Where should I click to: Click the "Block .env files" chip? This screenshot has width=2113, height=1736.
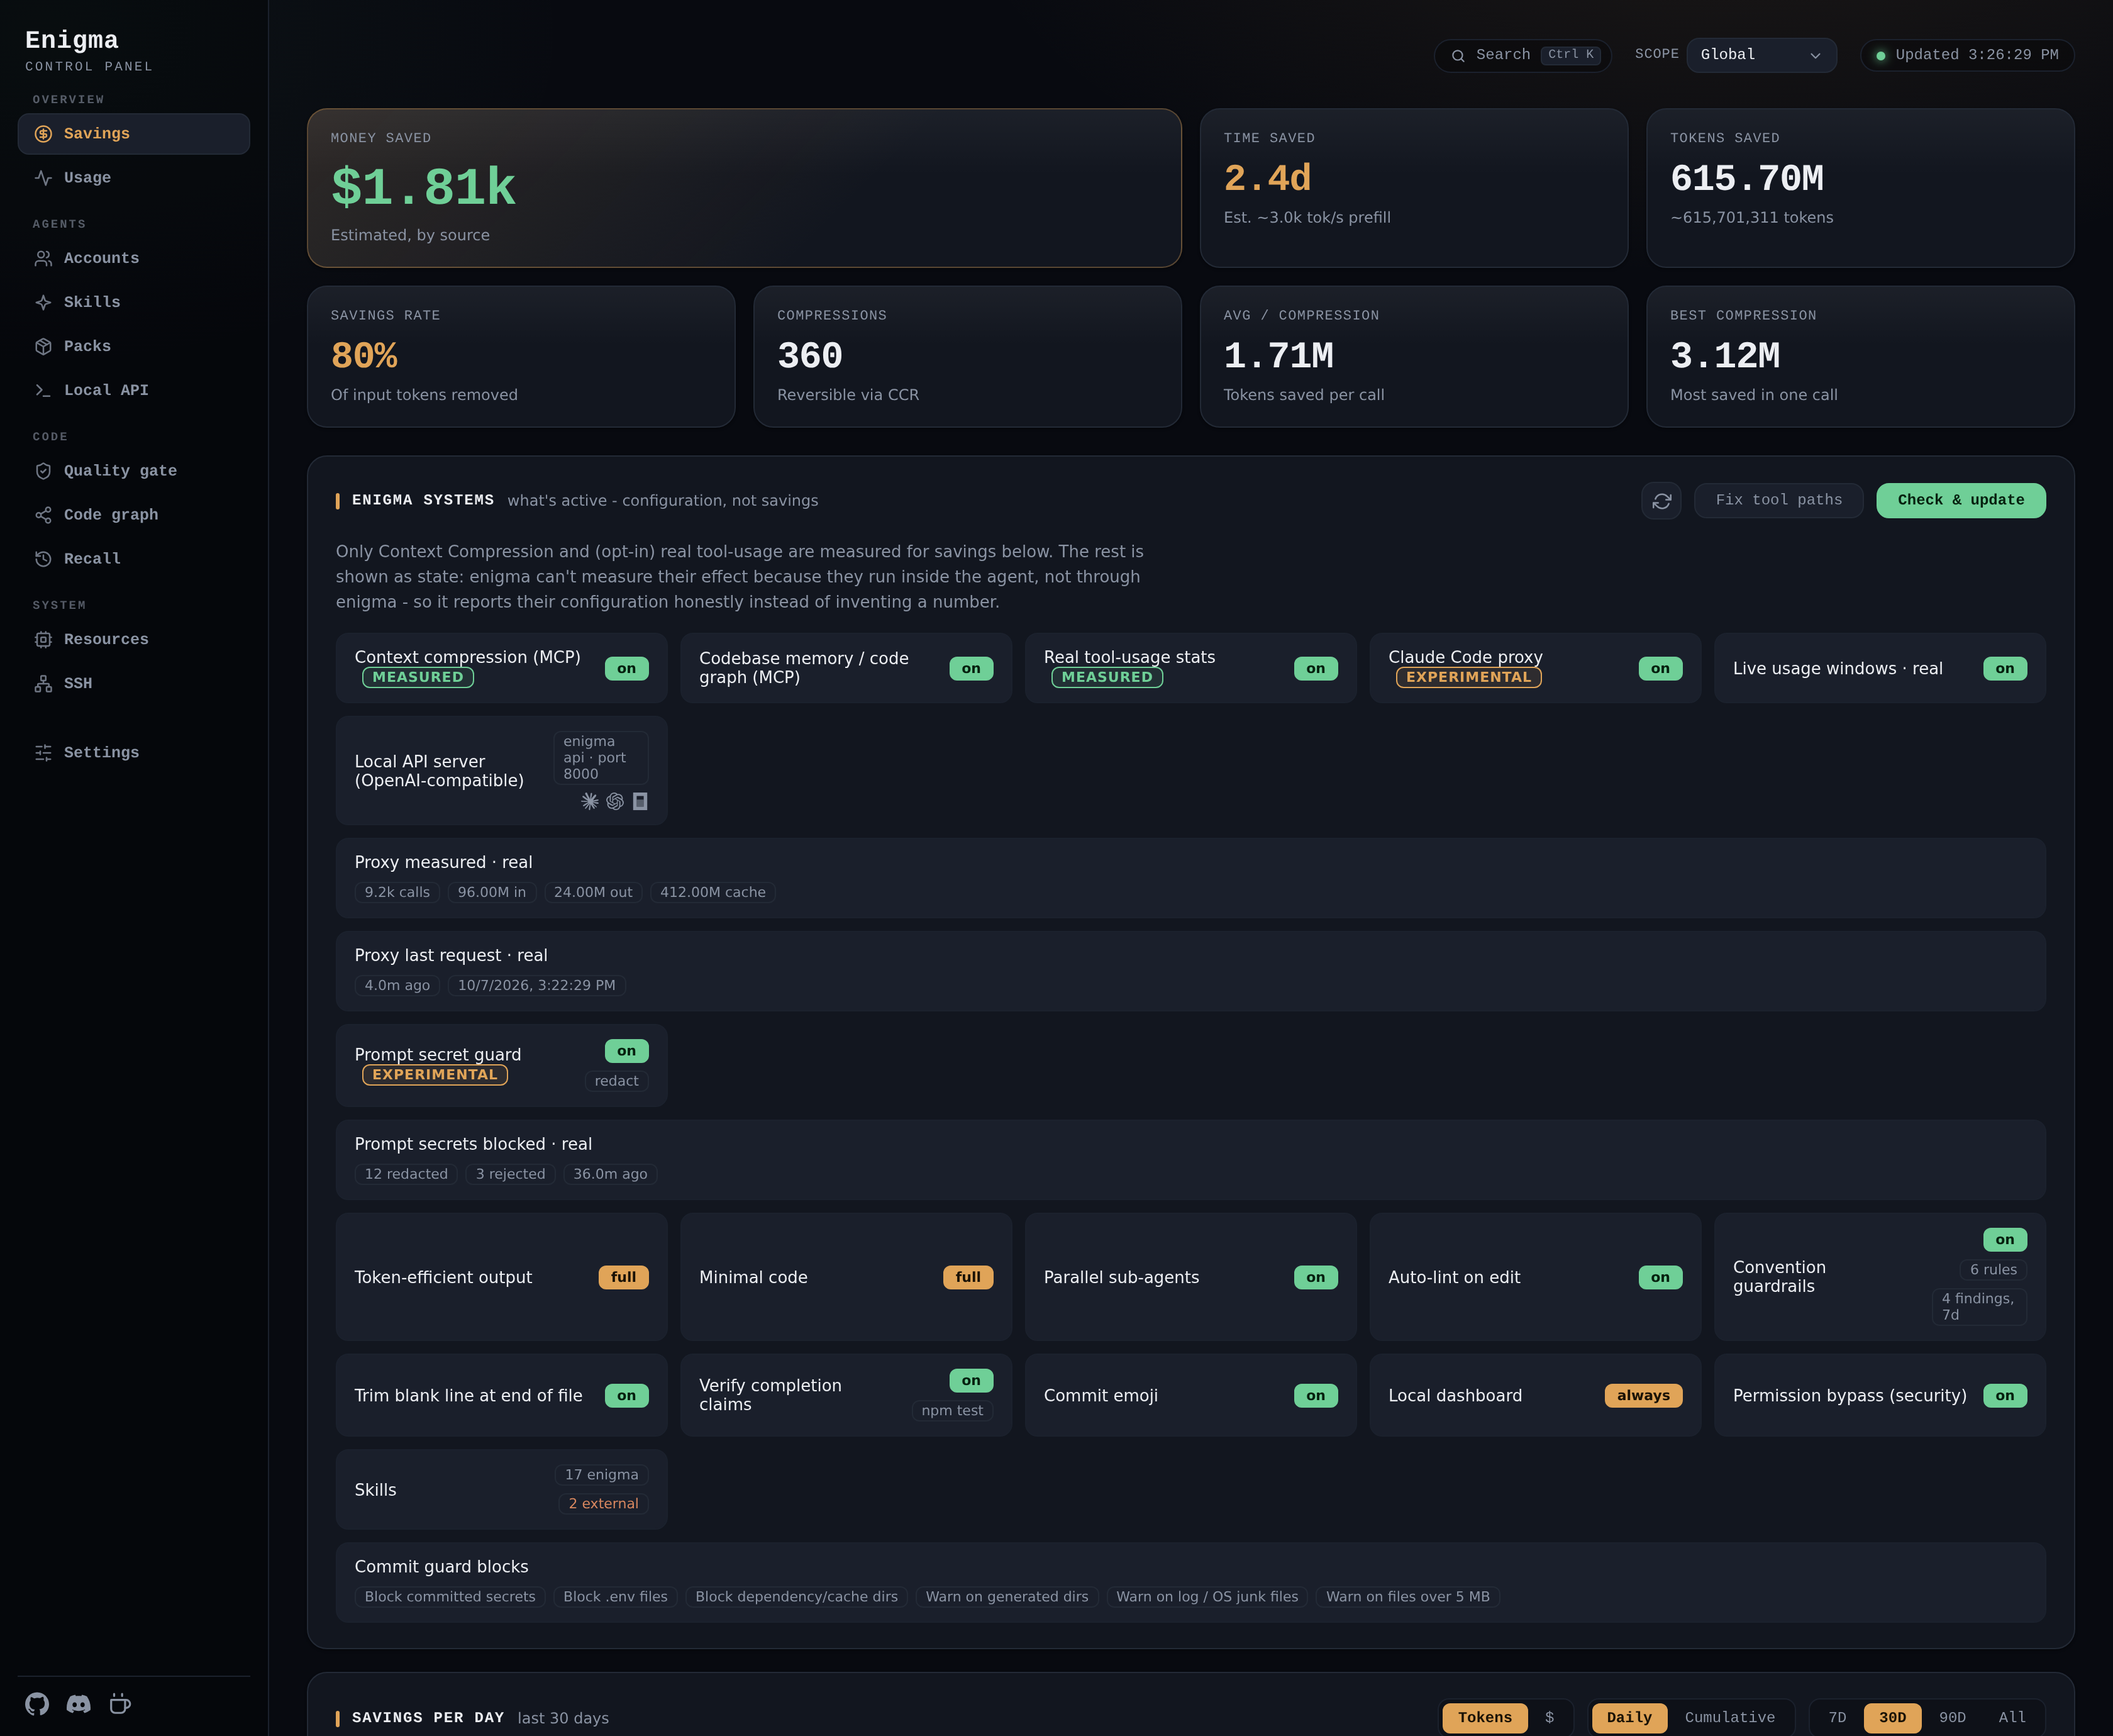click(614, 1597)
